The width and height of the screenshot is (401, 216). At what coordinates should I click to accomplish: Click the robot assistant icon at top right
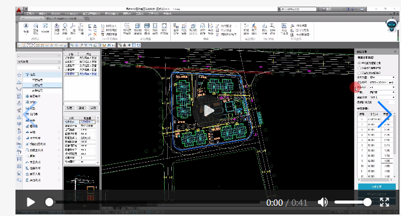click(392, 25)
